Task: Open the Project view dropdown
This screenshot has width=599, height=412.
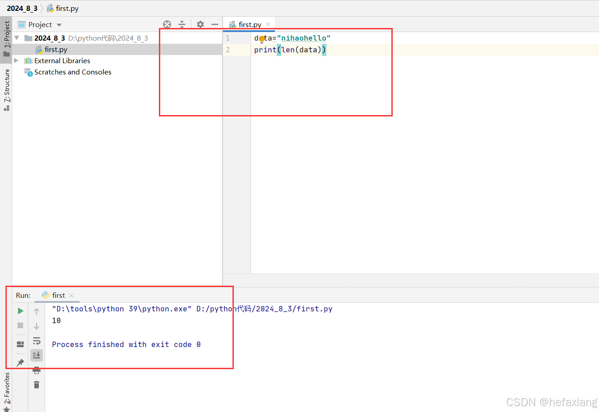Action: coord(59,25)
